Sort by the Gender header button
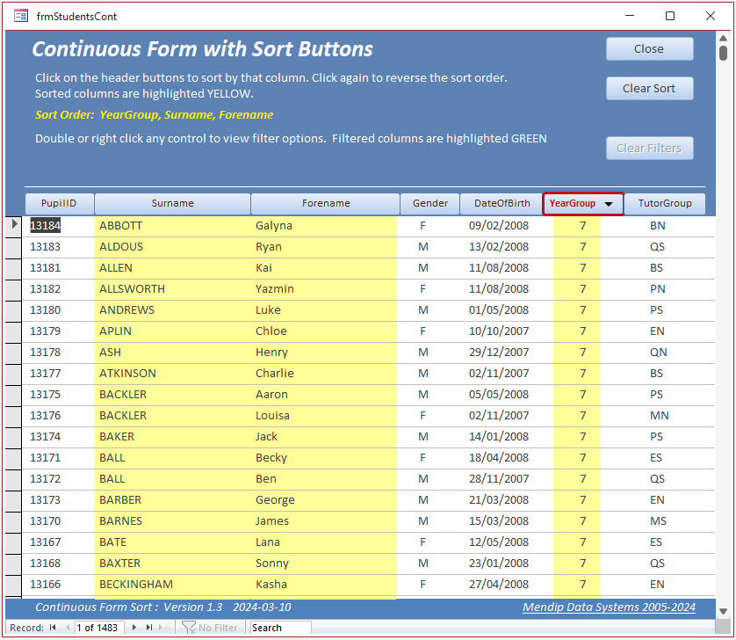 430,203
